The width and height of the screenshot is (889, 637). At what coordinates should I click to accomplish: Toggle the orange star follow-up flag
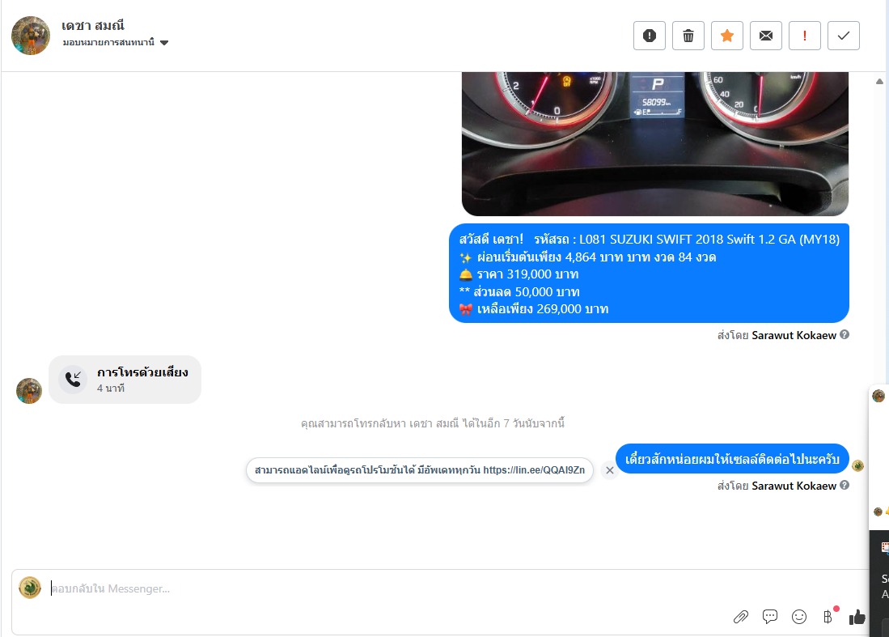(x=727, y=36)
